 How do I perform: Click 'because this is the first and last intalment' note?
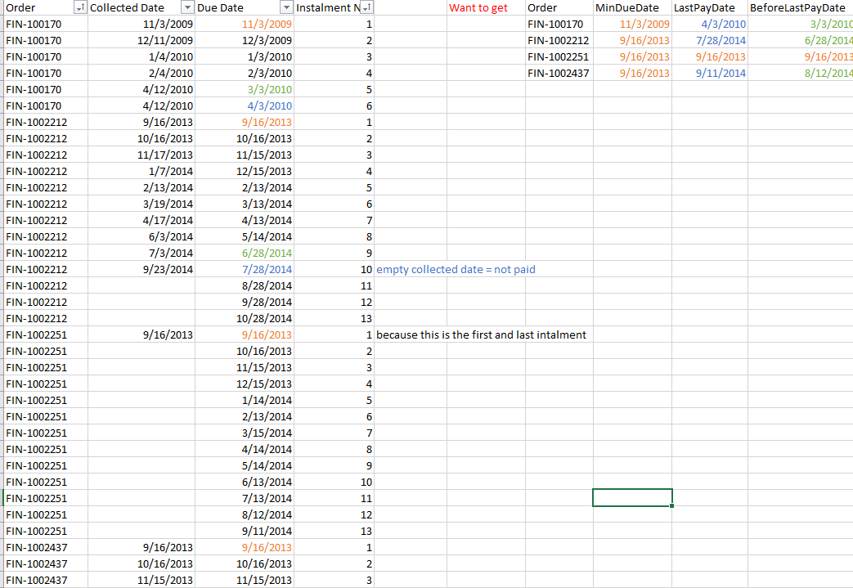482,334
